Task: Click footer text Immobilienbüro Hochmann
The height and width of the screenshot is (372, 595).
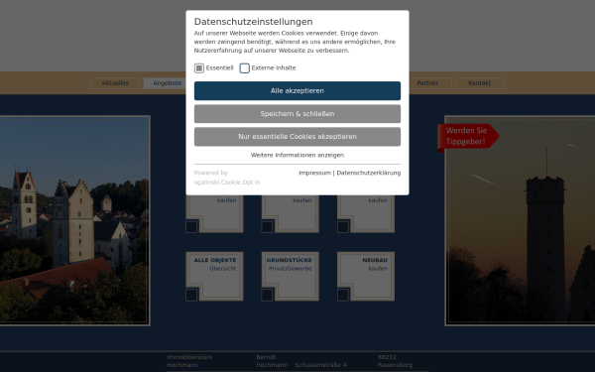Action: pyautogui.click(x=189, y=361)
